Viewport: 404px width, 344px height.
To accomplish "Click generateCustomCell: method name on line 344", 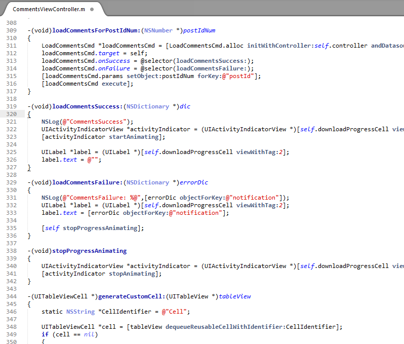I will click(132, 296).
